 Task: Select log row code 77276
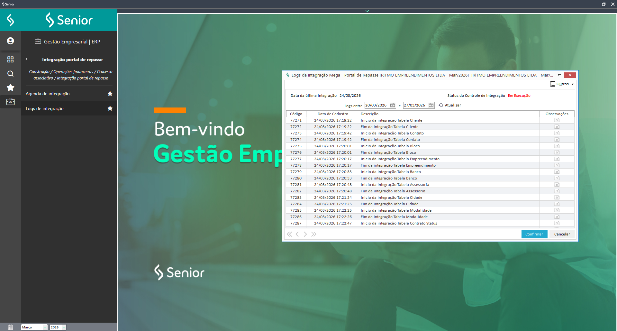pyautogui.click(x=296, y=152)
